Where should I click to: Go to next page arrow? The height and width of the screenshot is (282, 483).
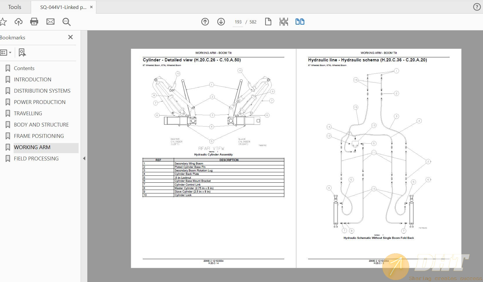[221, 22]
